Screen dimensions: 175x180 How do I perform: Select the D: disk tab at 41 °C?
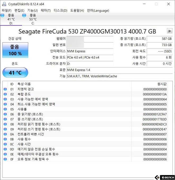11,19
